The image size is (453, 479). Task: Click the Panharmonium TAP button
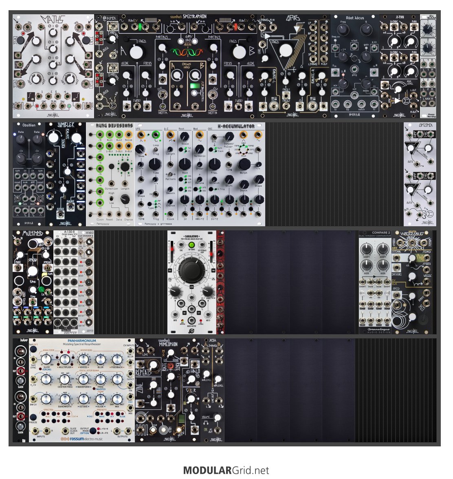(x=33, y=349)
